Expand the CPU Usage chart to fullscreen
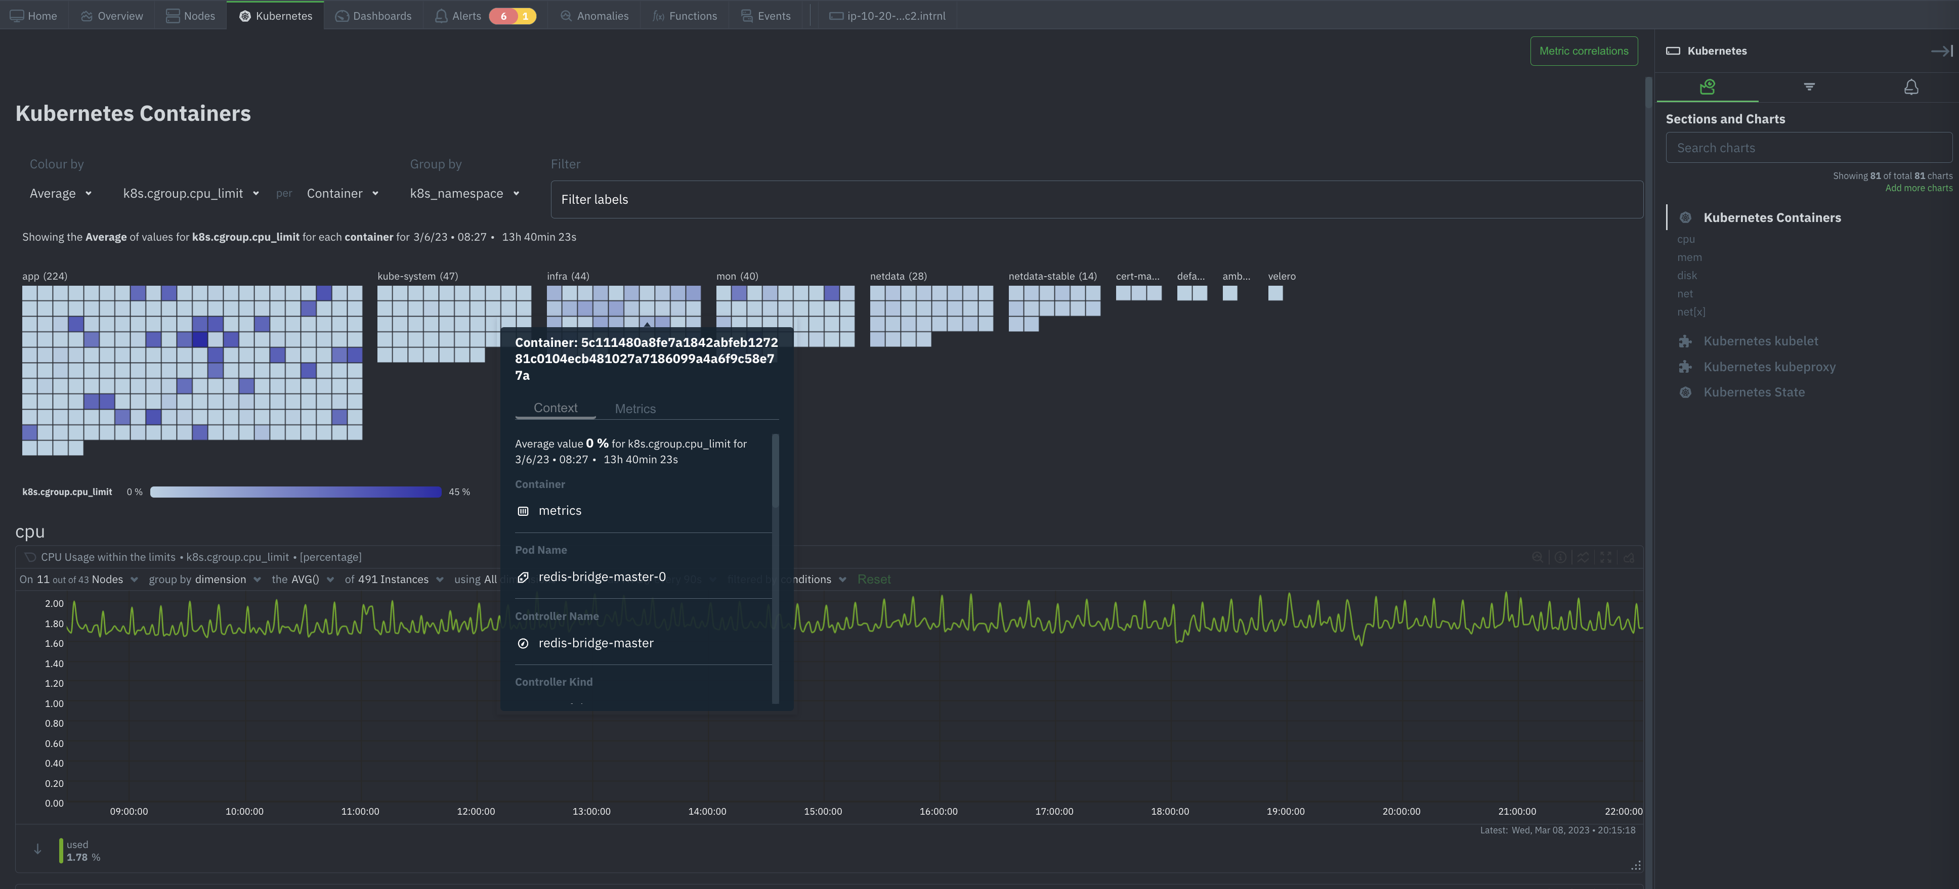This screenshot has width=1959, height=889. pos(1605,557)
